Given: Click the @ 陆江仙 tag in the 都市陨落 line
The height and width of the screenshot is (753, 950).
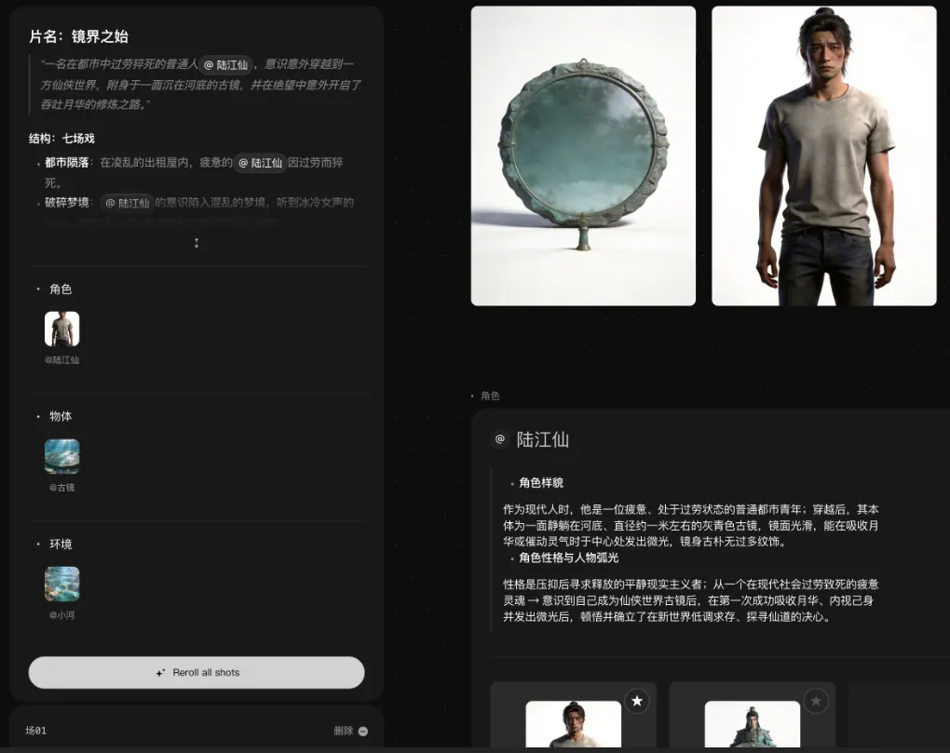Looking at the screenshot, I should pyautogui.click(x=260, y=163).
